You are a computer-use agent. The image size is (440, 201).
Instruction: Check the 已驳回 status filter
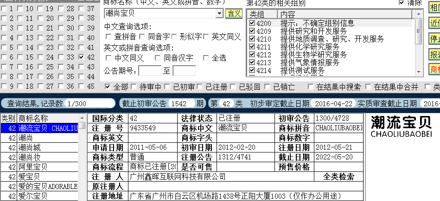point(233,87)
